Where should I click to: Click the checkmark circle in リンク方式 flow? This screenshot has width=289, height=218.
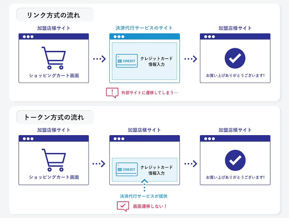[x=235, y=58]
